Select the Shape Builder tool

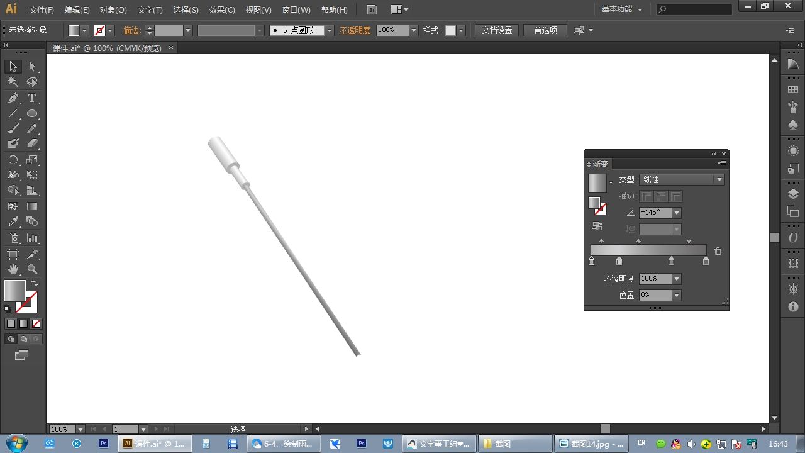click(13, 191)
